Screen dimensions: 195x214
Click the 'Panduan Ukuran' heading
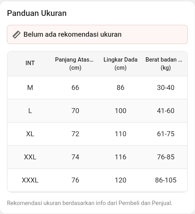pos(37,13)
